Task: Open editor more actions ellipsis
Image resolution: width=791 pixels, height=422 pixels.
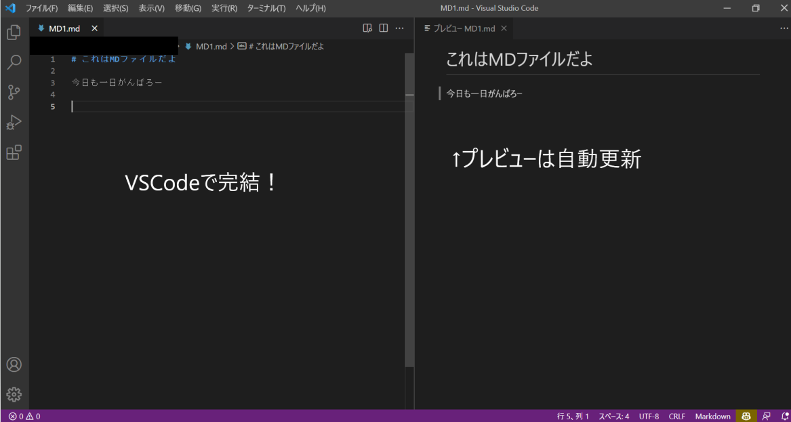Action: pyautogui.click(x=399, y=28)
